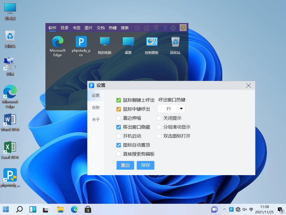The width and height of the screenshot is (286, 215).
Task: Open the Windows Start menu
Action: coord(6,209)
